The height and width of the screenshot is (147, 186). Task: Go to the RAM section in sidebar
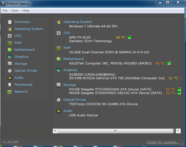pyautogui.click(x=18, y=43)
